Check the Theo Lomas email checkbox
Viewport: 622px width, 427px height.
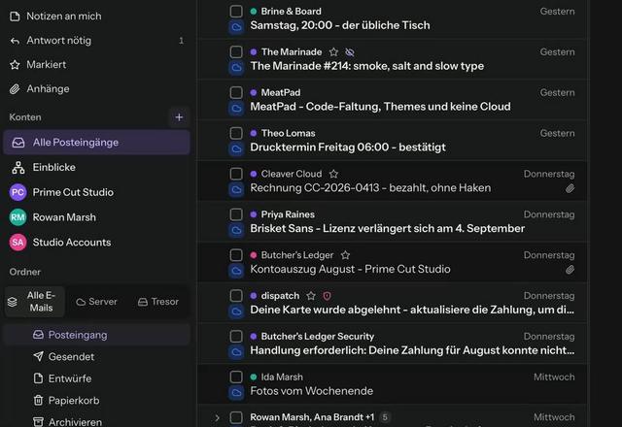[236, 133]
